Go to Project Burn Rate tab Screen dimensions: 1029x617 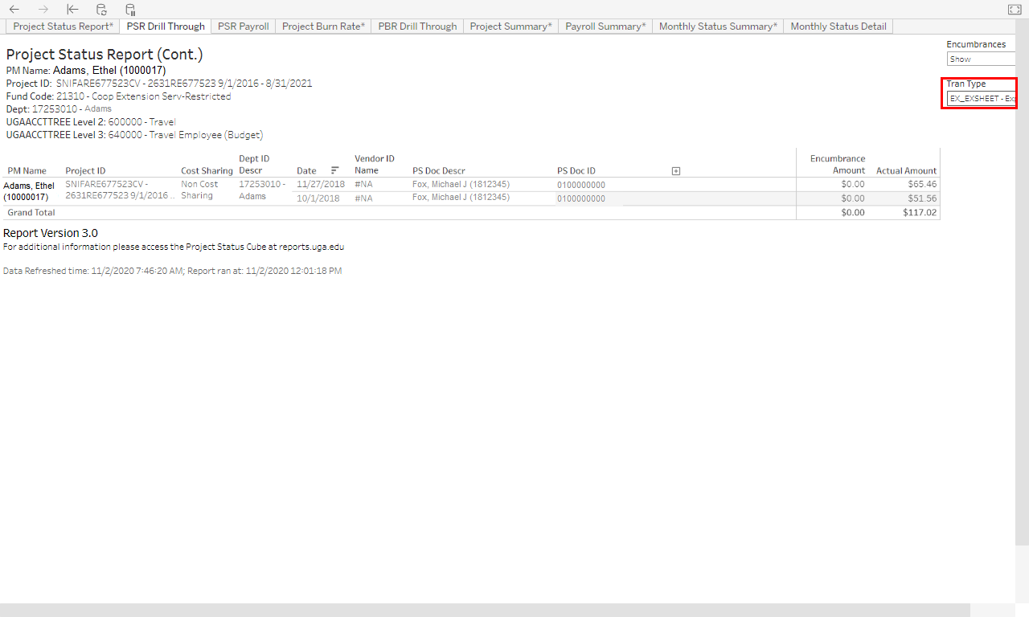click(323, 27)
